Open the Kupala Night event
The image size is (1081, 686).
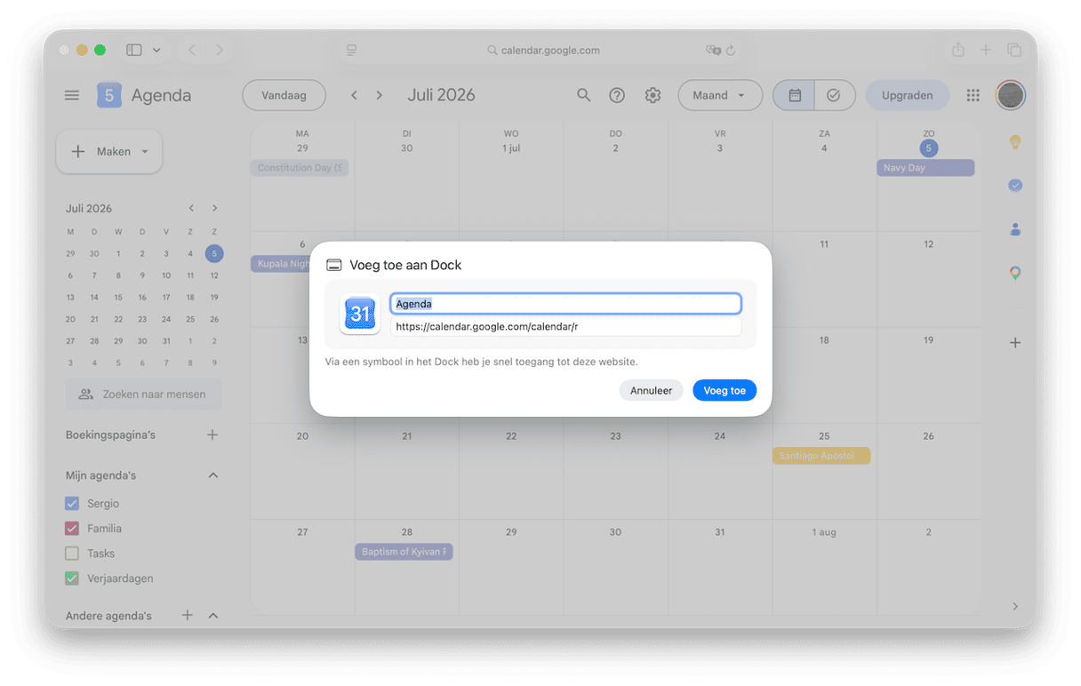click(281, 264)
